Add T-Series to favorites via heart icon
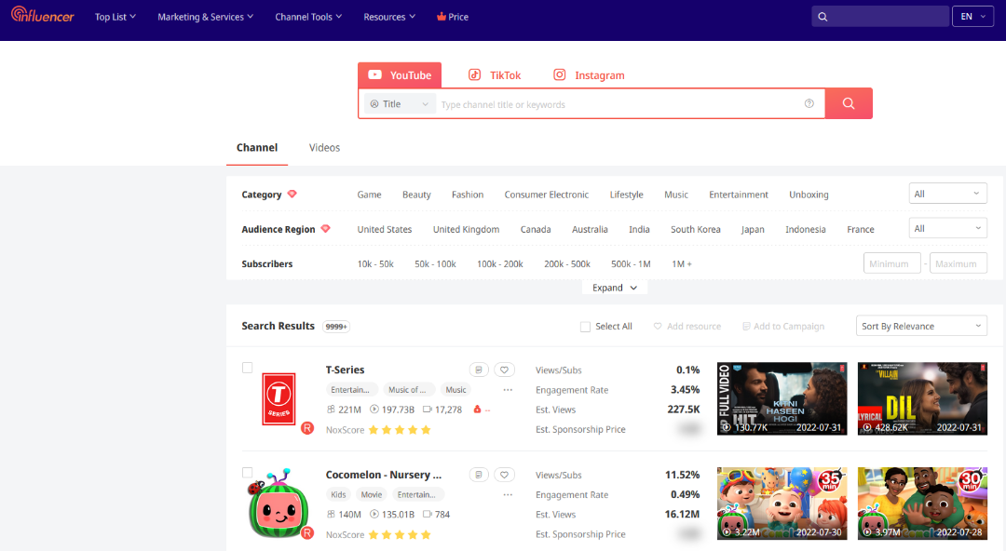Screen dimensions: 1006x551 point(504,370)
